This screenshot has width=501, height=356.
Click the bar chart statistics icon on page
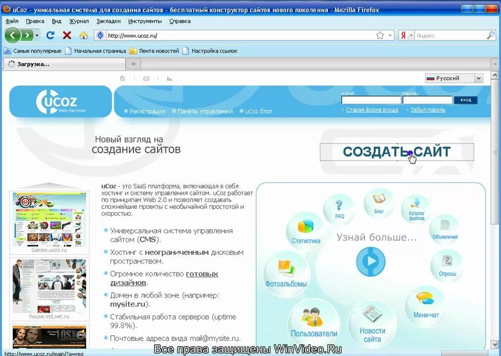[170, 79]
